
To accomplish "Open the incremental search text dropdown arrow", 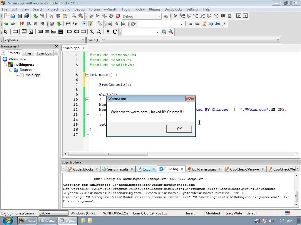I will pyautogui.click(x=182, y=24).
